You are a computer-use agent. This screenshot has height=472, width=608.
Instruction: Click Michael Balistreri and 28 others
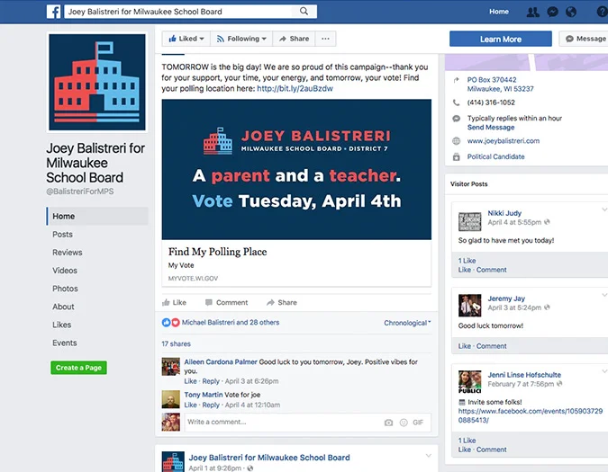231,322
